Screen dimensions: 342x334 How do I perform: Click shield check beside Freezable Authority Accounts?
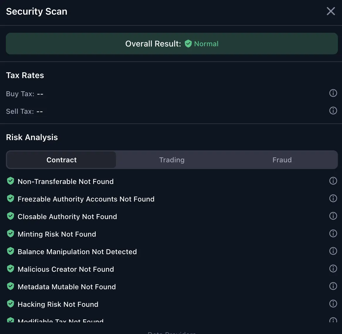(11, 199)
